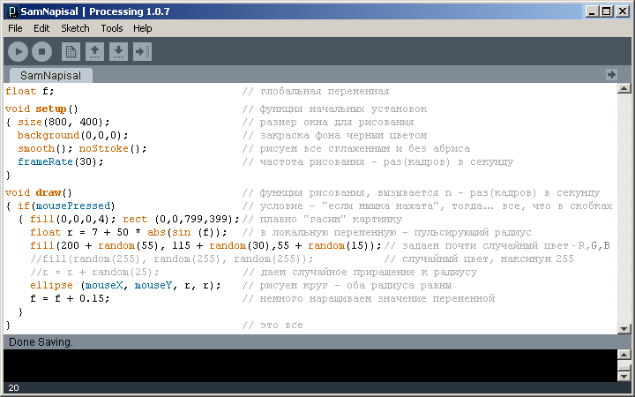Stop the running sketch
The image size is (635, 397).
(x=41, y=52)
